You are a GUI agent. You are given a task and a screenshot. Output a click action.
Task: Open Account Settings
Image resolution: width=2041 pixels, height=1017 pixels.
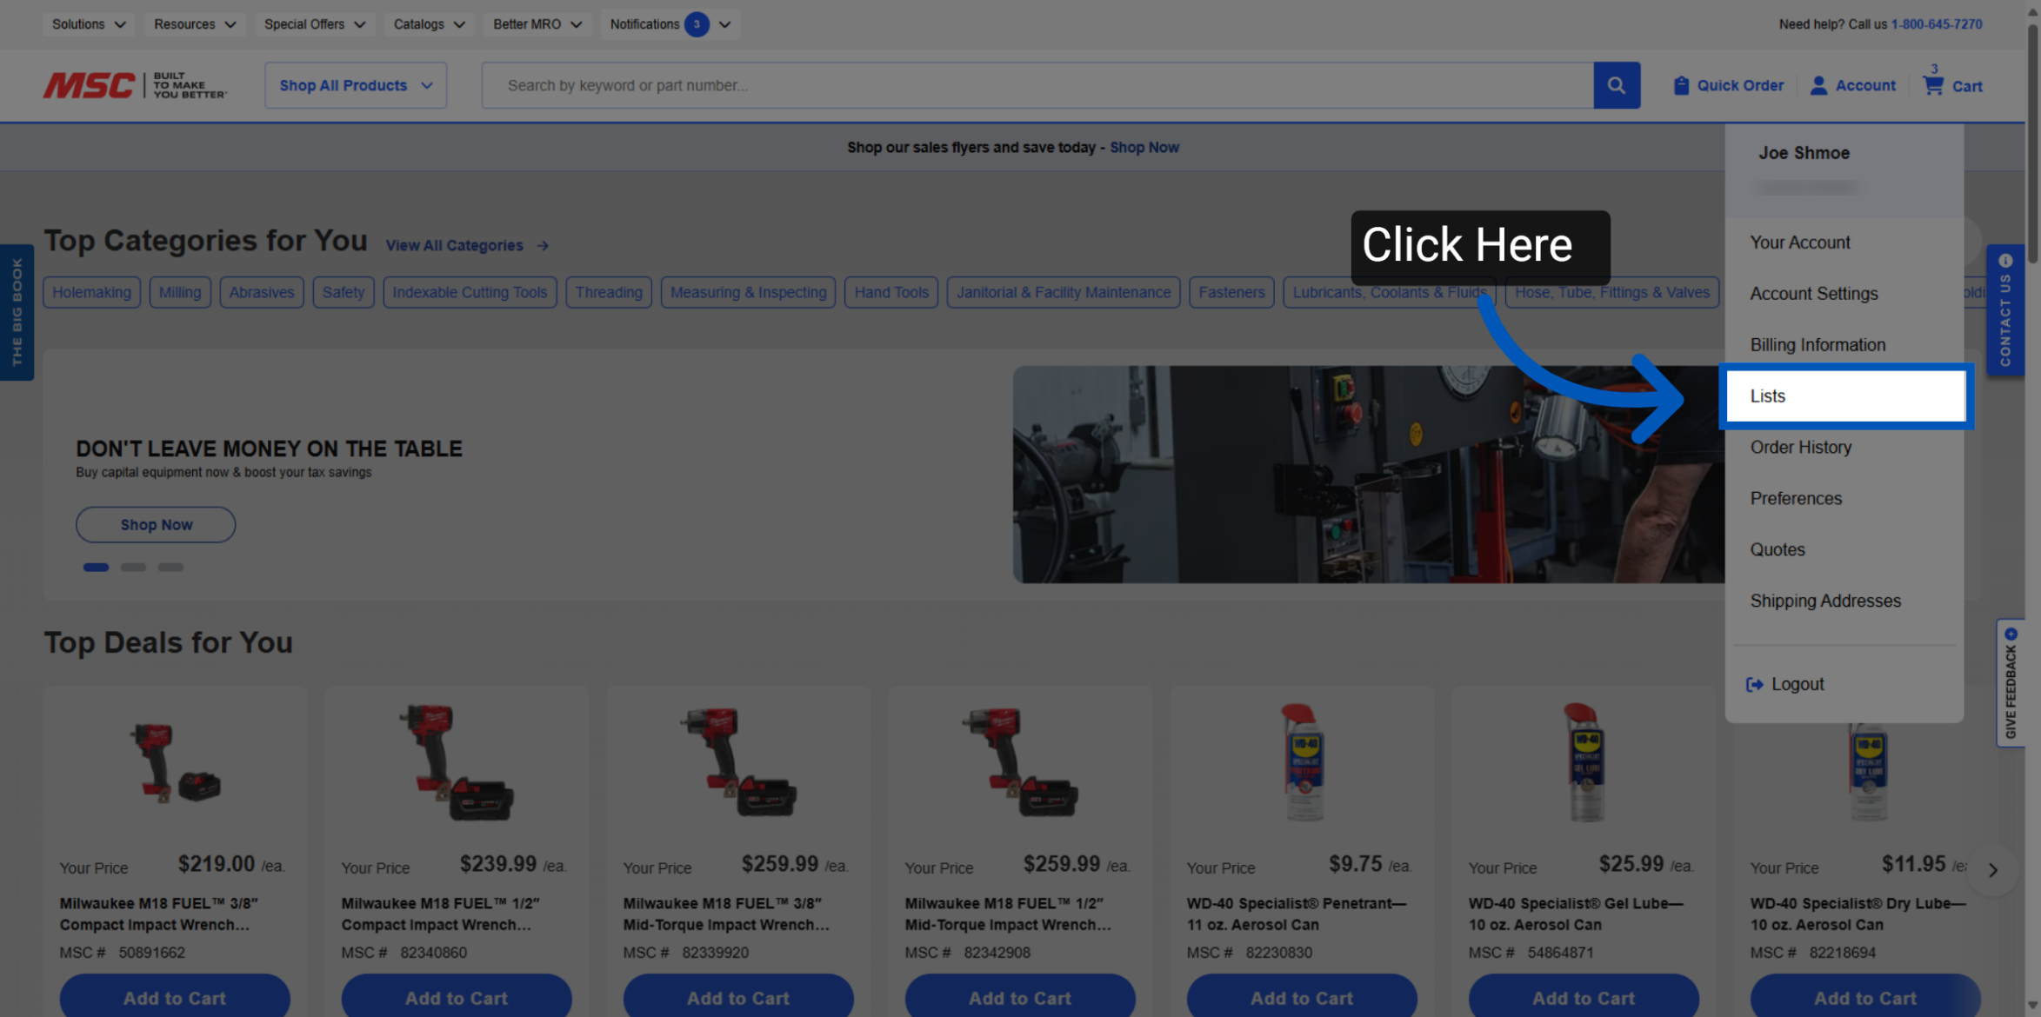pyautogui.click(x=1813, y=294)
